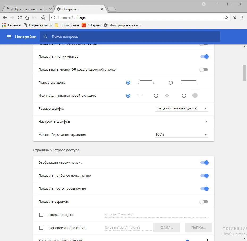Enable the QR-код в адресной строке toggle
This screenshot has height=241, width=247.
[204, 70]
